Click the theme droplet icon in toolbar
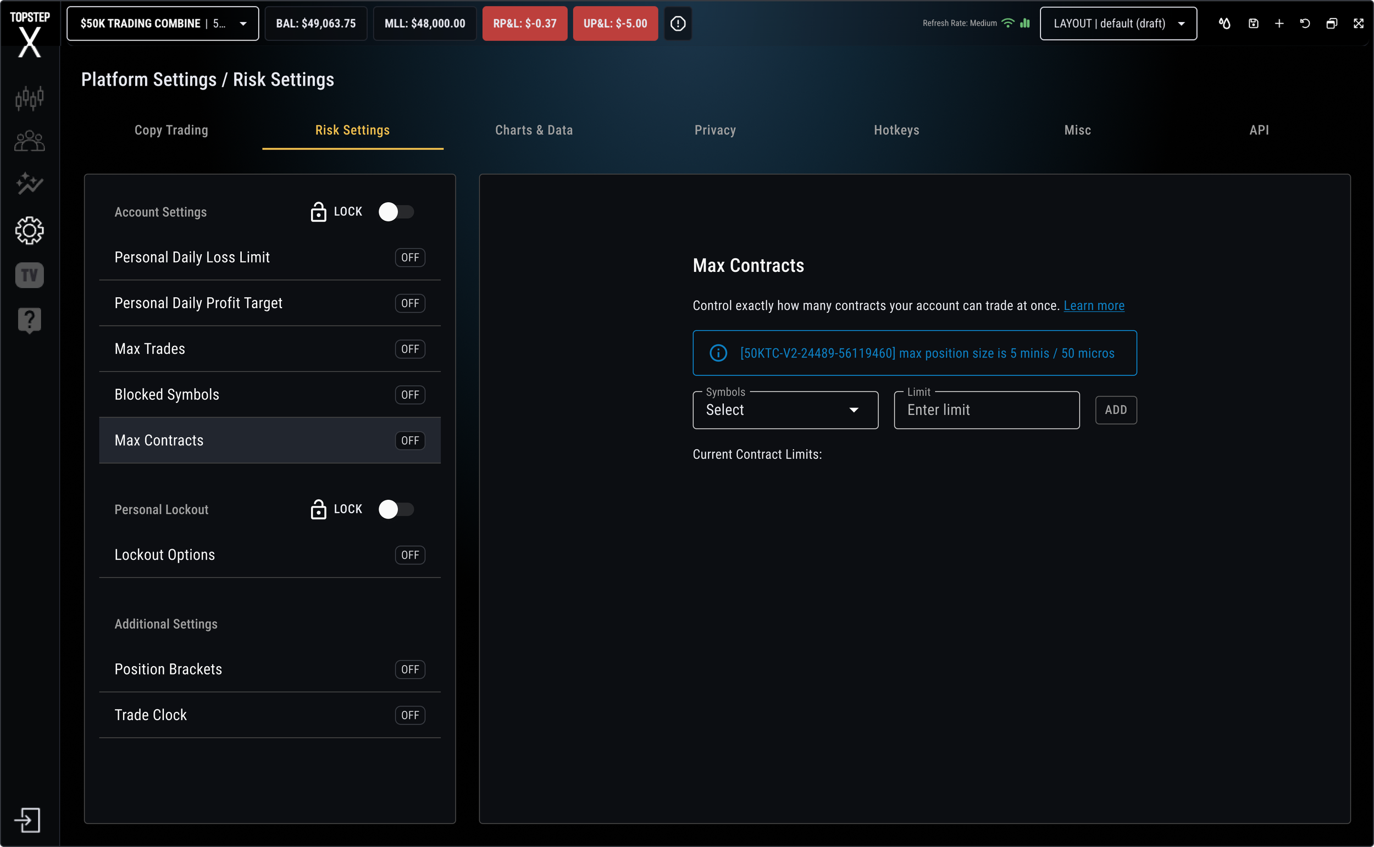Viewport: 1374px width, 847px height. (x=1225, y=24)
